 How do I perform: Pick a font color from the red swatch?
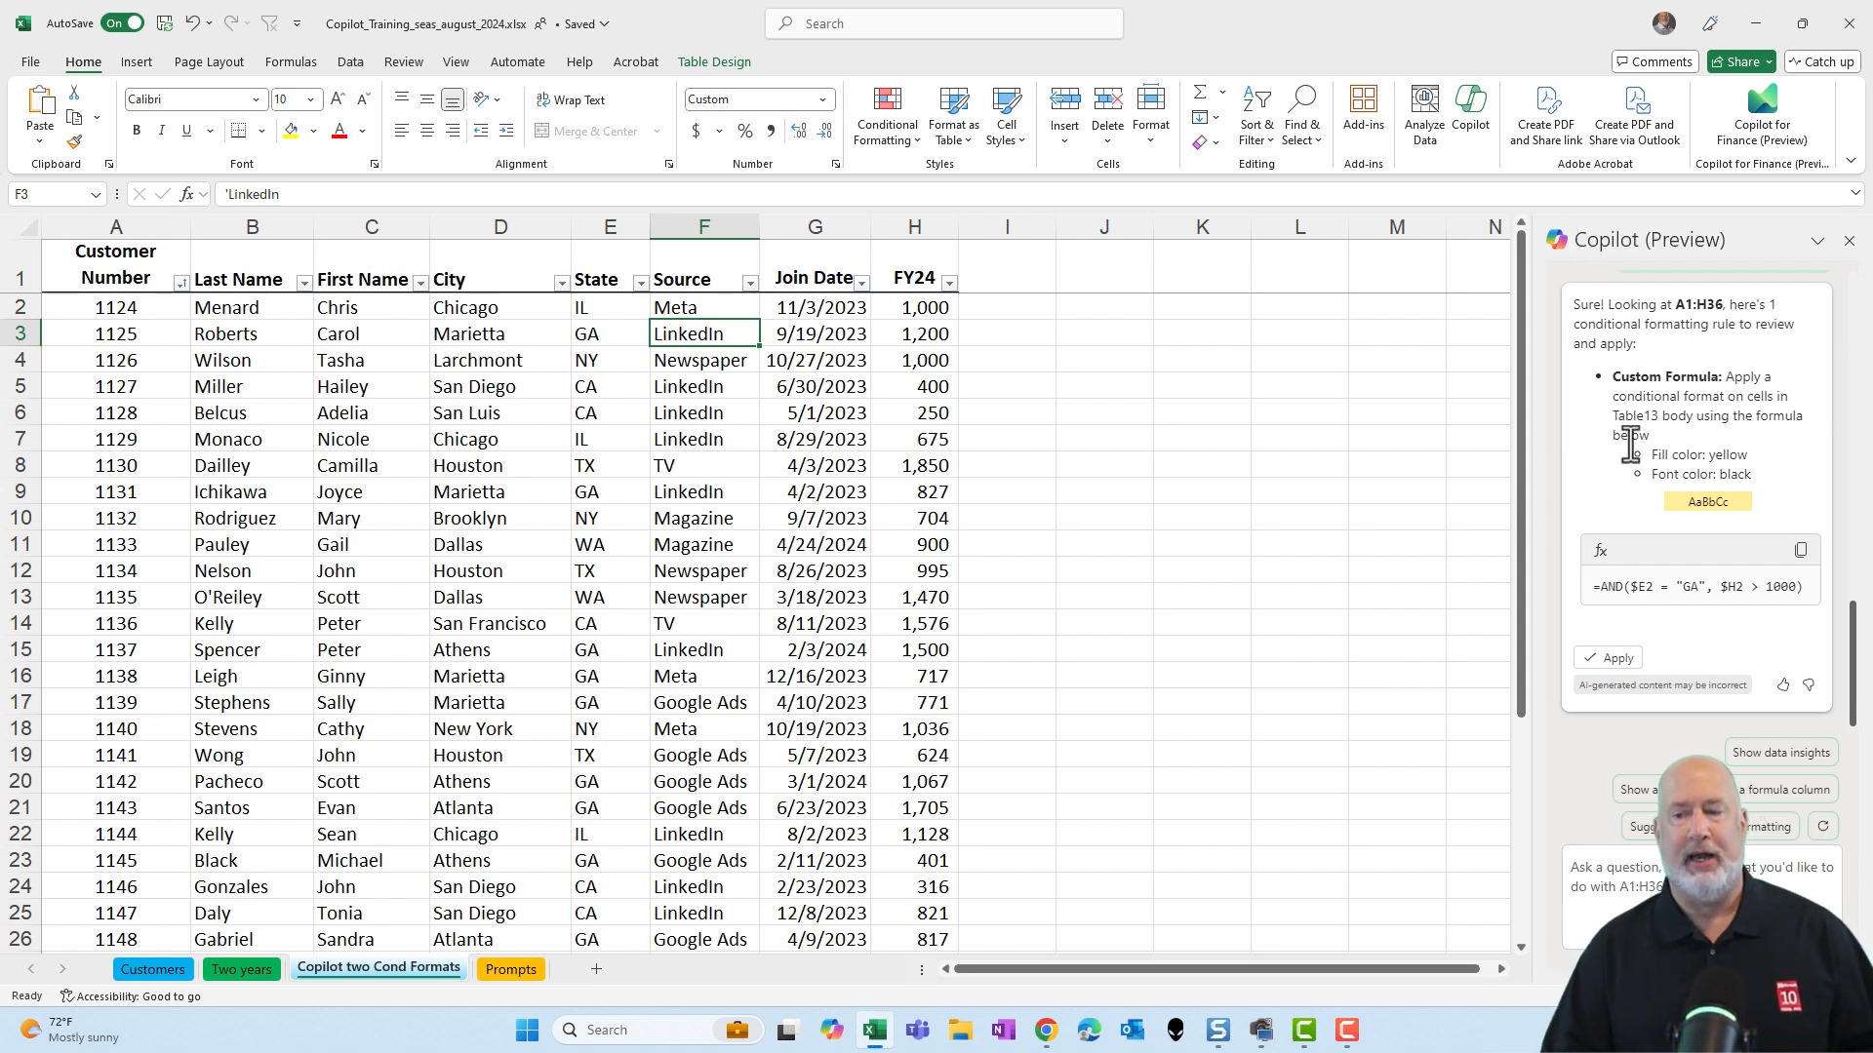(339, 130)
